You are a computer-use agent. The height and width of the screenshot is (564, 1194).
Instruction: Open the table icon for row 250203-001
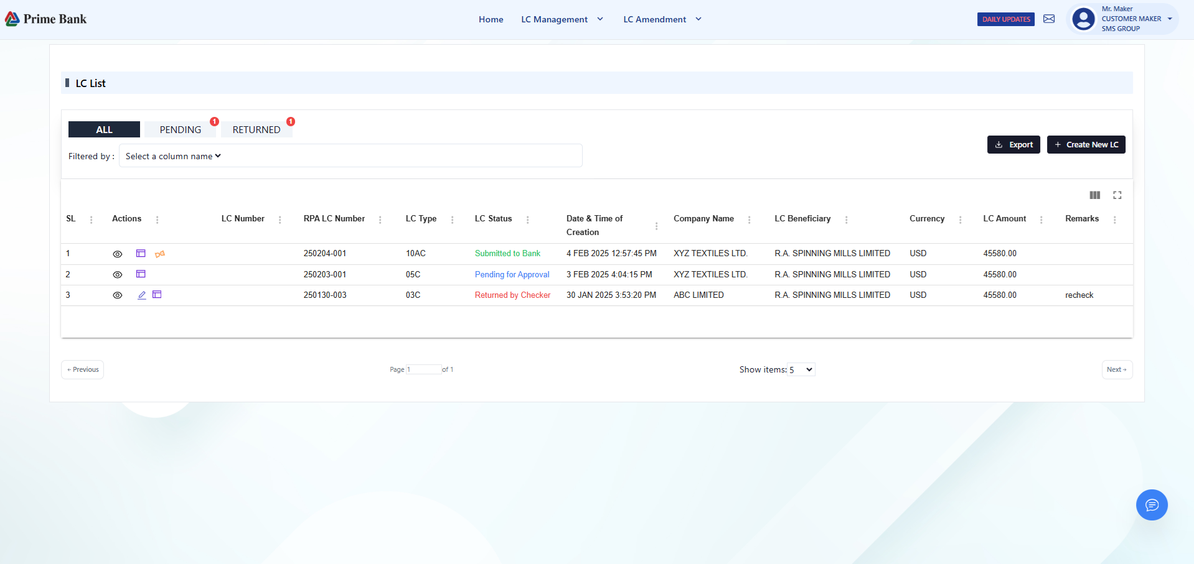pos(141,274)
